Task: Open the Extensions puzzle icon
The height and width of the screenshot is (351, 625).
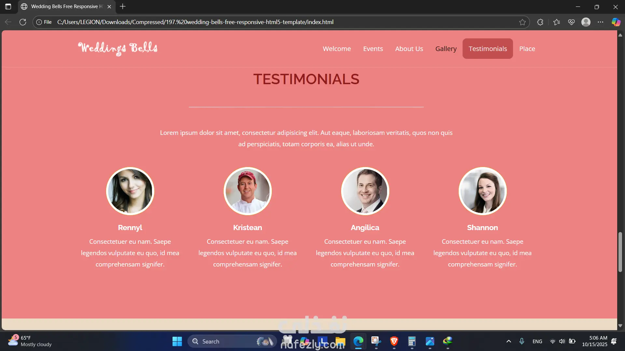Action: click(540, 22)
